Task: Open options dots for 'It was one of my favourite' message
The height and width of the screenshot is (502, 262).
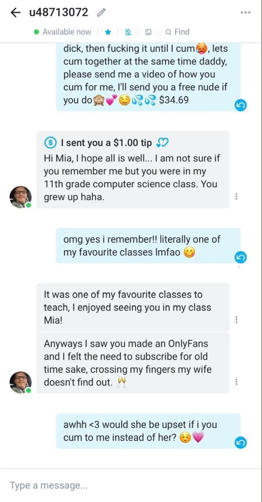Action: [x=237, y=320]
